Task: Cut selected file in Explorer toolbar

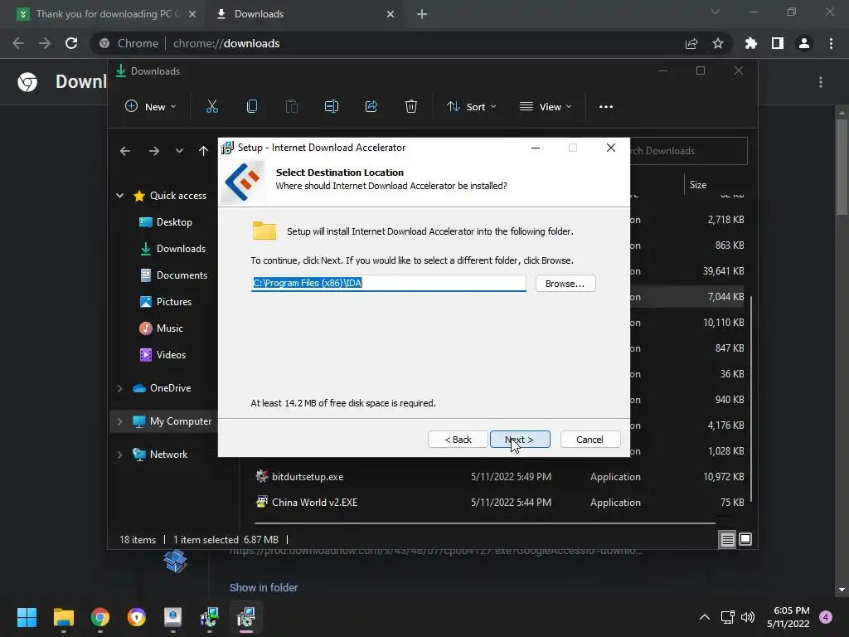Action: click(x=212, y=107)
